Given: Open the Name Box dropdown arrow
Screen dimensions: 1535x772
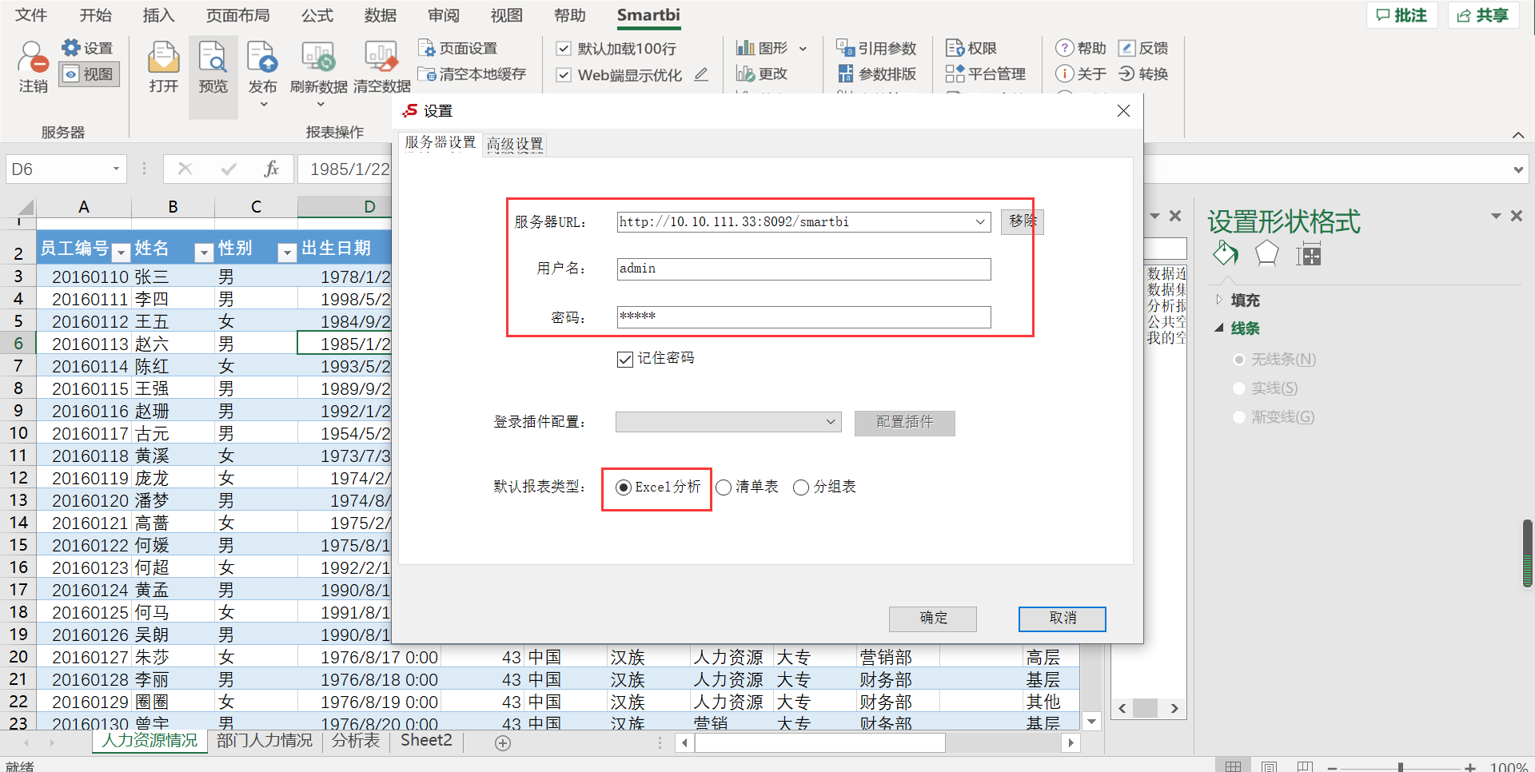Looking at the screenshot, I should tap(116, 169).
